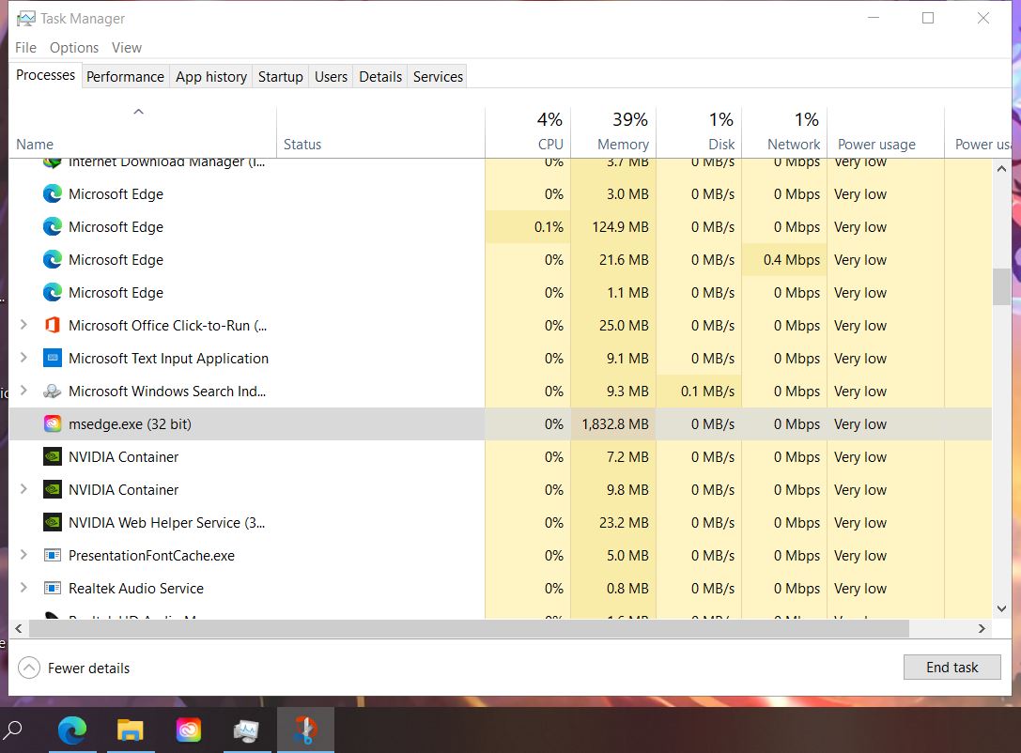Open the Options menu
The height and width of the screenshot is (753, 1021).
pyautogui.click(x=74, y=48)
